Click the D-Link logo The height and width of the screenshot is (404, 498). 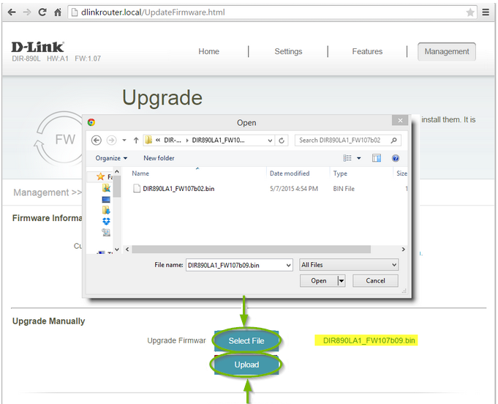[38, 47]
